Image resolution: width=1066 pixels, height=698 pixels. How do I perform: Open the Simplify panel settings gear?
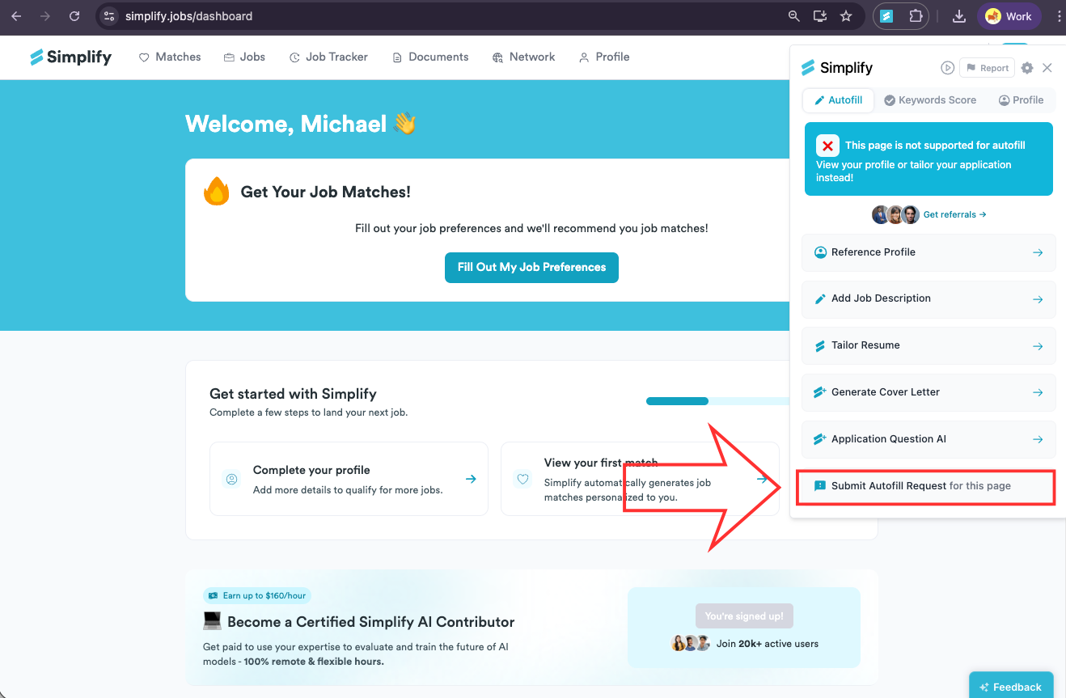coord(1027,68)
